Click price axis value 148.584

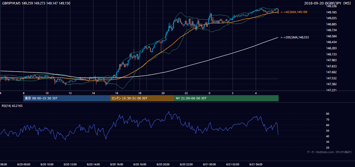pyautogui.click(x=331, y=36)
